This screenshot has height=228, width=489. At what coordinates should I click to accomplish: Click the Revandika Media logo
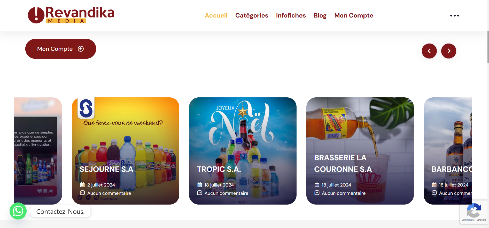(71, 15)
